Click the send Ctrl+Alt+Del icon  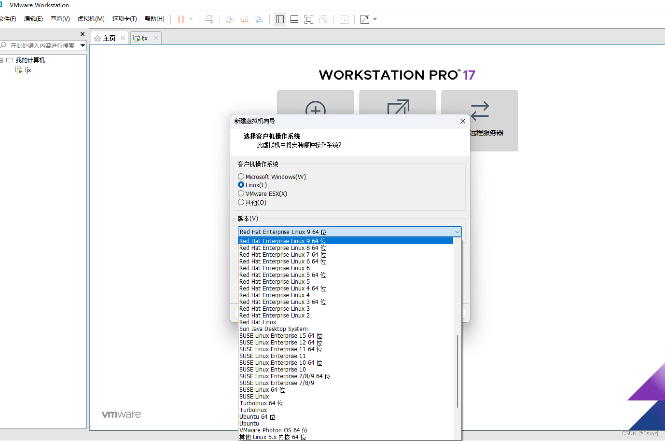pyautogui.click(x=209, y=19)
